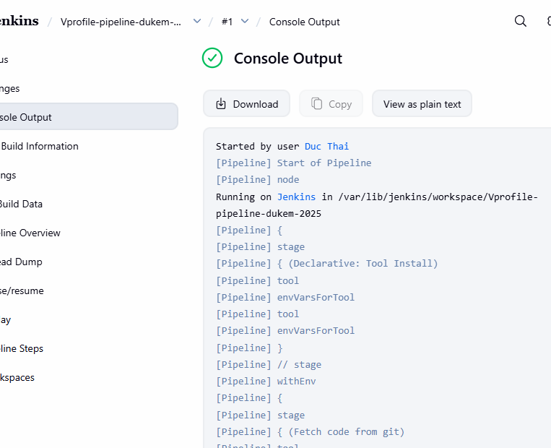Open Thread Dump sidebar item
Image resolution: width=551 pixels, height=448 pixels.
[x=21, y=262]
